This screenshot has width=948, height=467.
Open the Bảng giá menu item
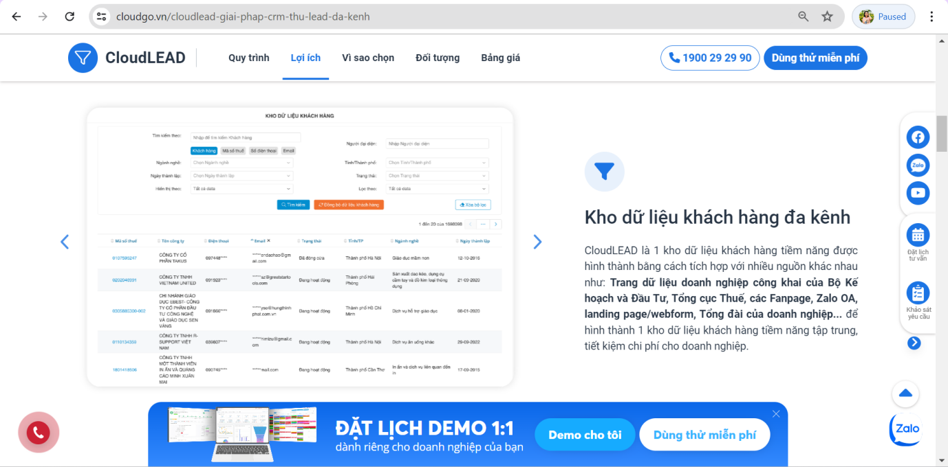501,58
